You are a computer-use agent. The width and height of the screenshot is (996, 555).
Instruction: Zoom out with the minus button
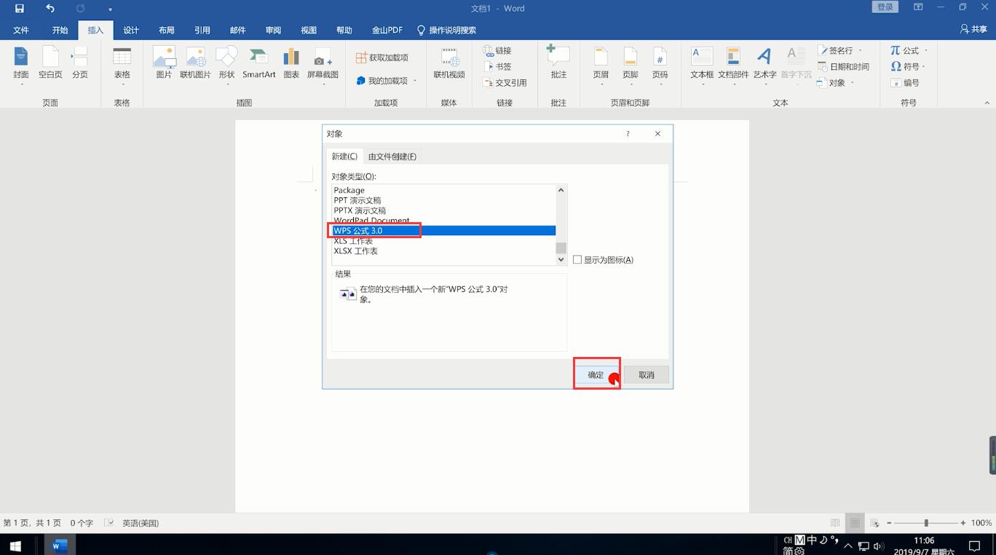888,522
